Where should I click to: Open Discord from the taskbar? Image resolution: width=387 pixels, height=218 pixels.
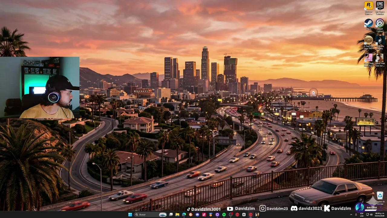click(x=197, y=215)
